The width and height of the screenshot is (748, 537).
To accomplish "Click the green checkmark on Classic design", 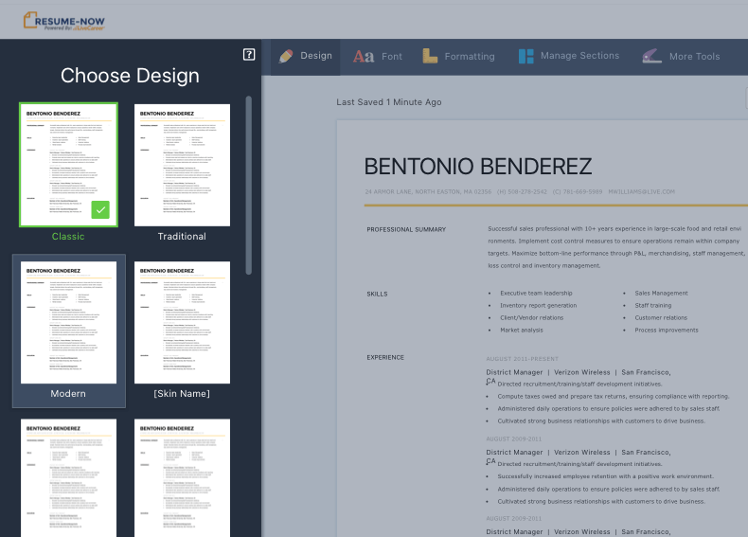I will (101, 210).
